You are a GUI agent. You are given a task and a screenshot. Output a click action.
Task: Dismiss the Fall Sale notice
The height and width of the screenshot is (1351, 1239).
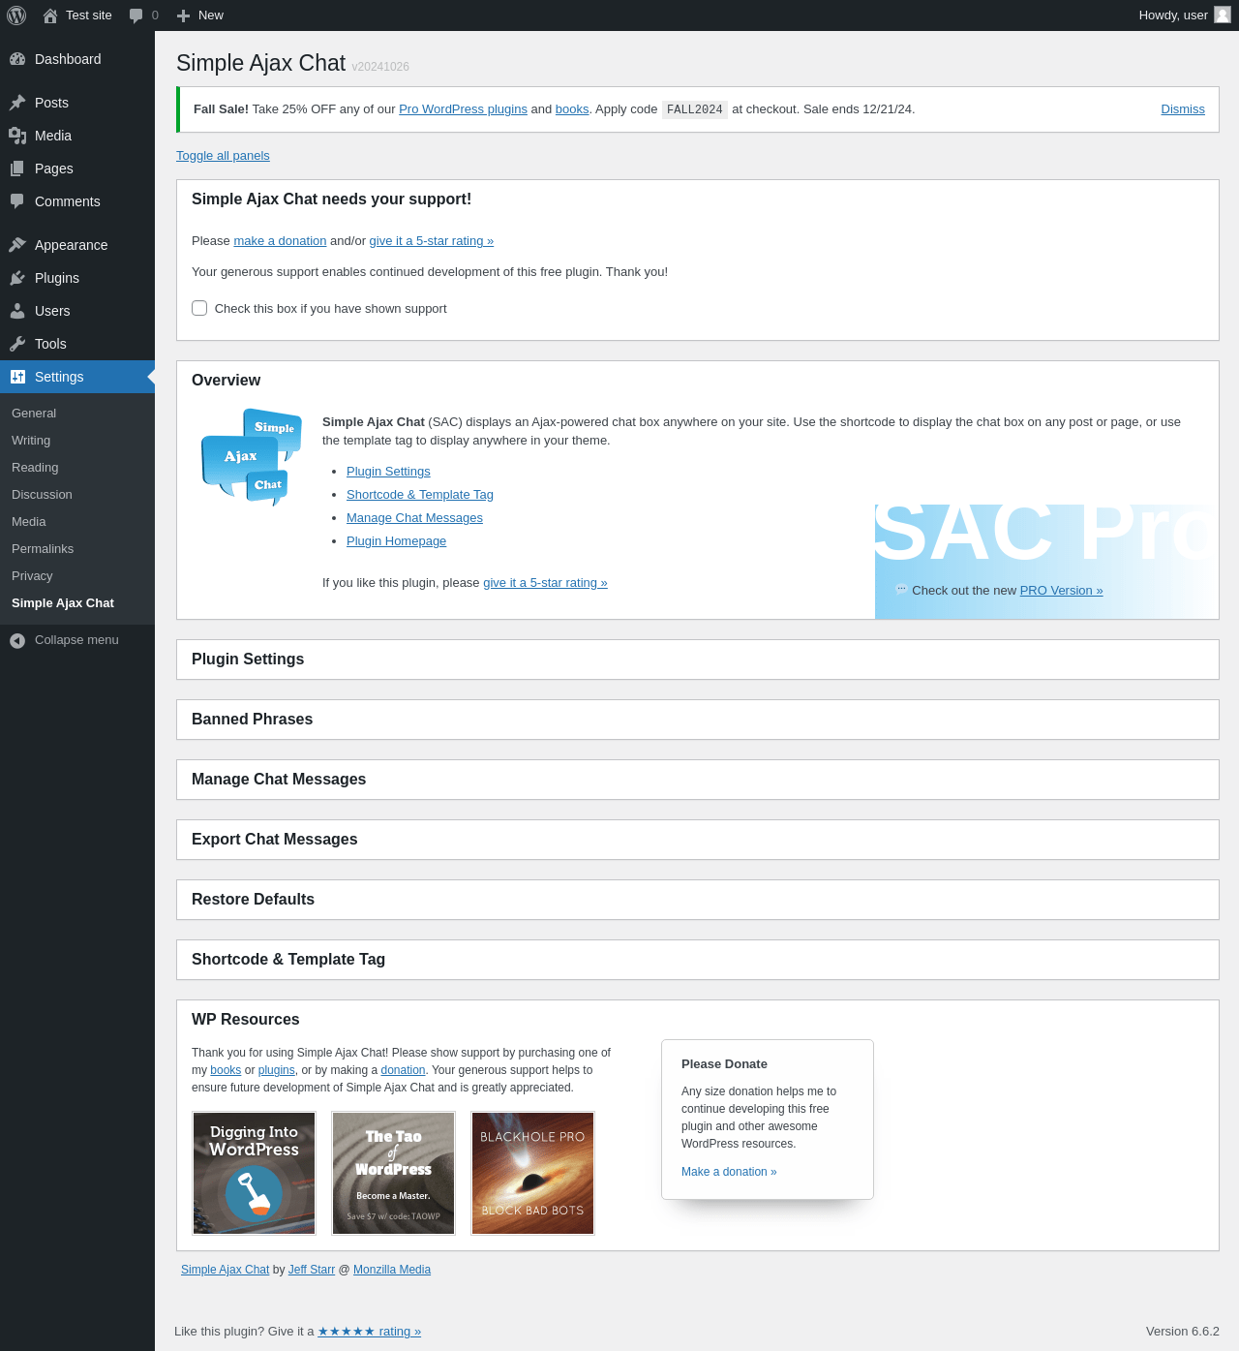1183,109
